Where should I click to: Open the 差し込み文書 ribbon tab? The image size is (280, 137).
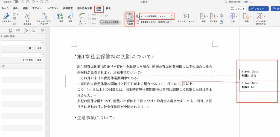[x=84, y=8]
